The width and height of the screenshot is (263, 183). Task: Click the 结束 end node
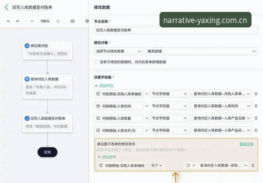point(47,152)
